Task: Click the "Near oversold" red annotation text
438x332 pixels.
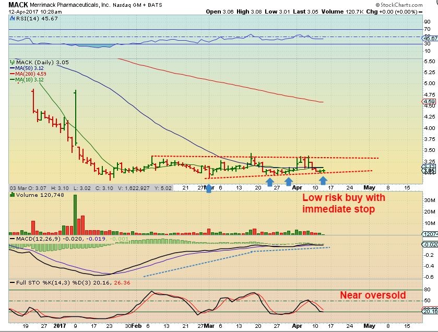Action: point(373,295)
